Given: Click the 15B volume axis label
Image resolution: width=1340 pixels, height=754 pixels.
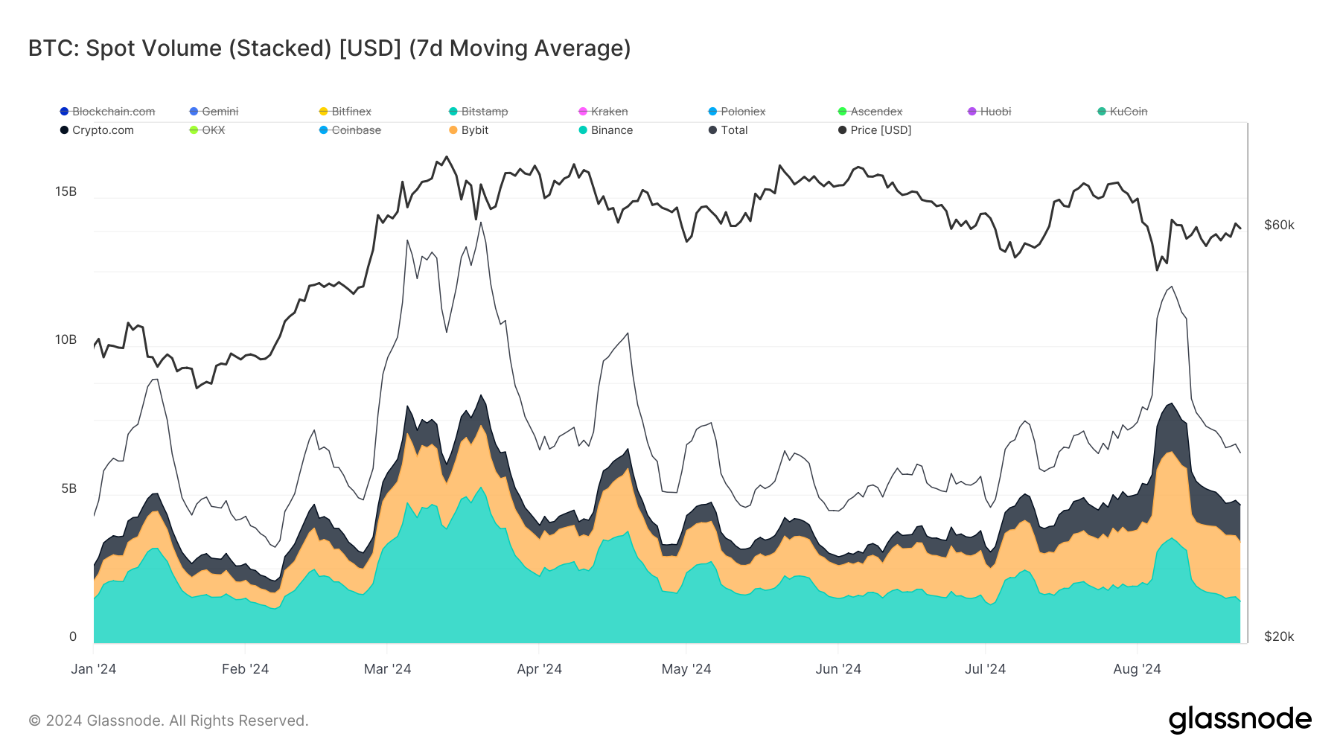Looking at the screenshot, I should coord(66,192).
